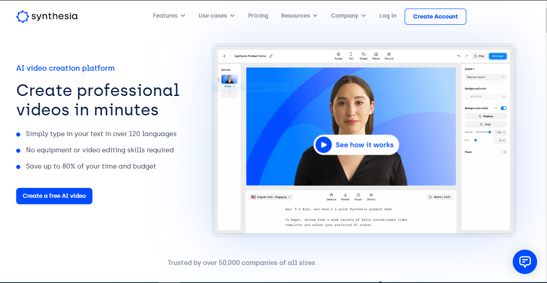Toggle the Background media switch
This screenshot has width=547, height=283.
pyautogui.click(x=504, y=108)
